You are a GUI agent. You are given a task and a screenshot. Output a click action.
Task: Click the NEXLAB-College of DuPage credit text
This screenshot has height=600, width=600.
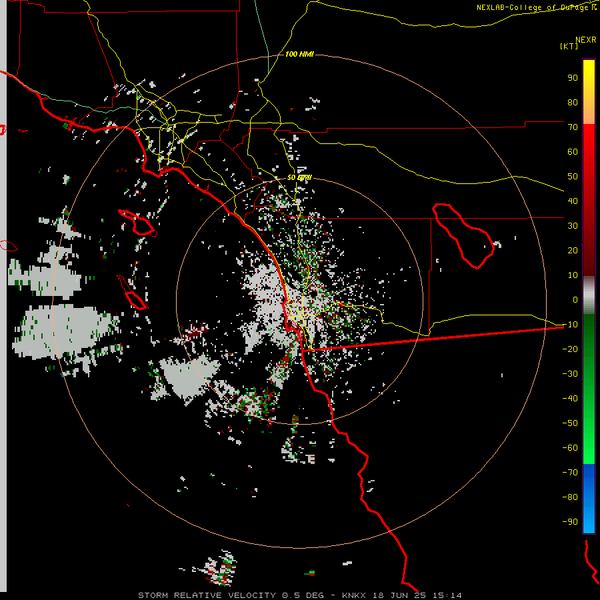tap(537, 7)
